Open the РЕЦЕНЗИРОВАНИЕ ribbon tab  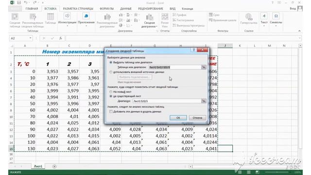pos(151,9)
